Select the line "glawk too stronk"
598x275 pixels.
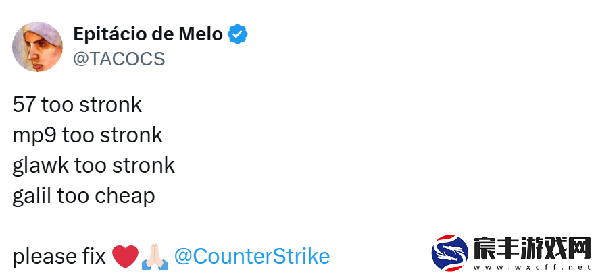coord(93,166)
